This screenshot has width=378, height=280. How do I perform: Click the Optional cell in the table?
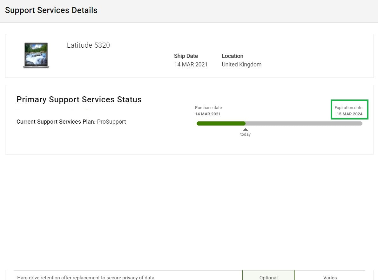point(268,276)
